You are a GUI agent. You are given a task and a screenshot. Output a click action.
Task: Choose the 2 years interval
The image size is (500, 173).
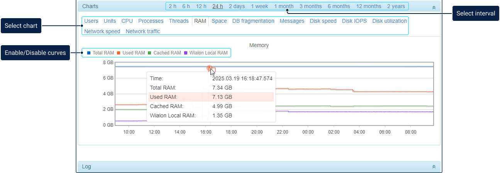click(x=396, y=6)
